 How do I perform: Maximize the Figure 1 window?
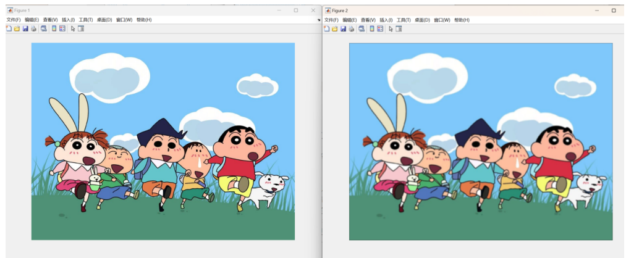(296, 10)
